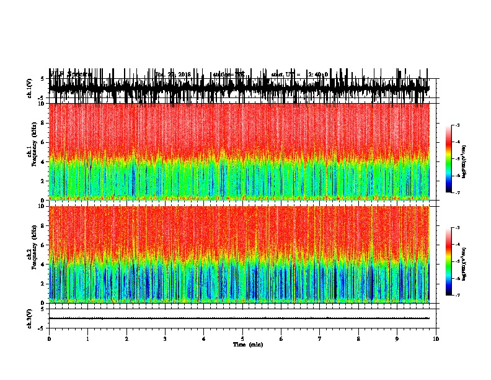Click the "3" minute tick label
This screenshot has width=491, height=380.
click(165, 339)
